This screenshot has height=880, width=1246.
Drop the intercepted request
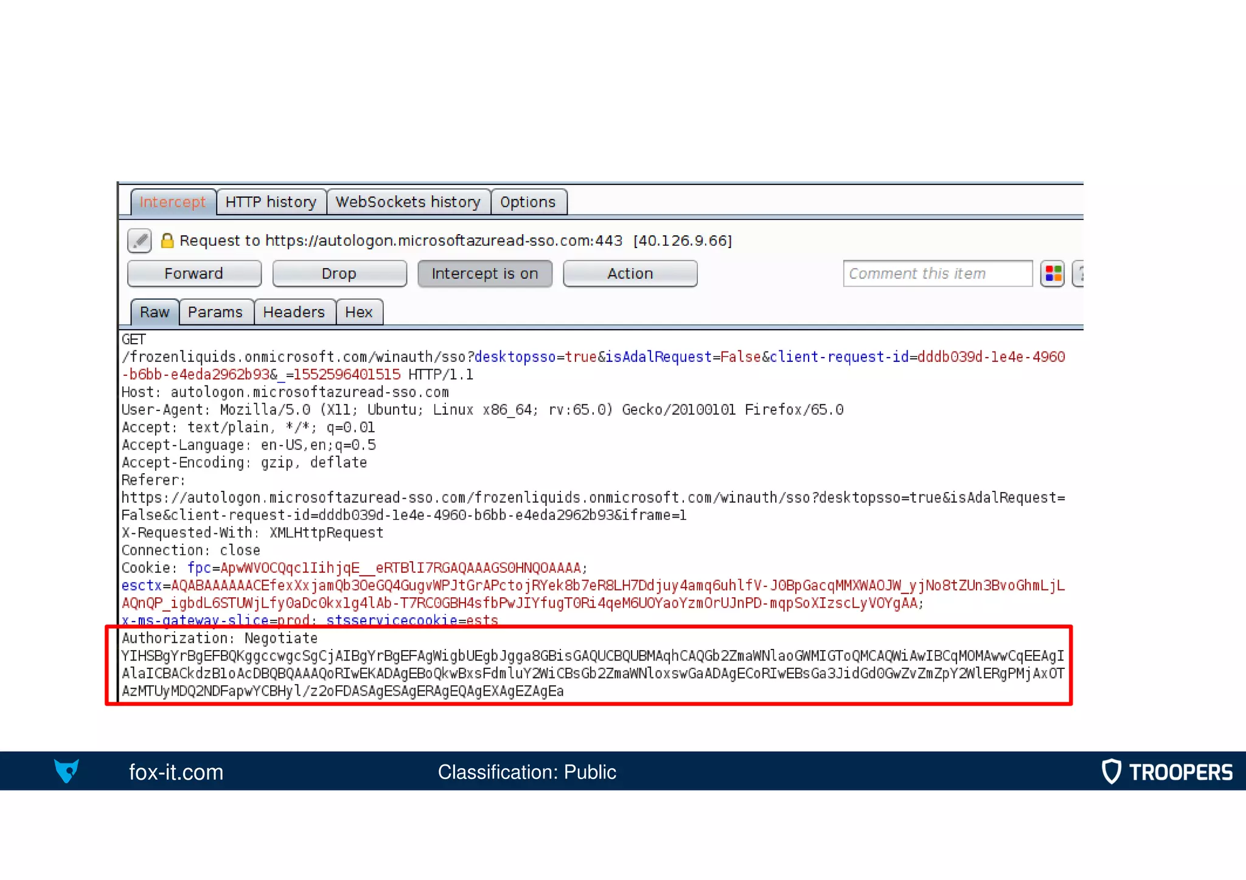(x=339, y=274)
